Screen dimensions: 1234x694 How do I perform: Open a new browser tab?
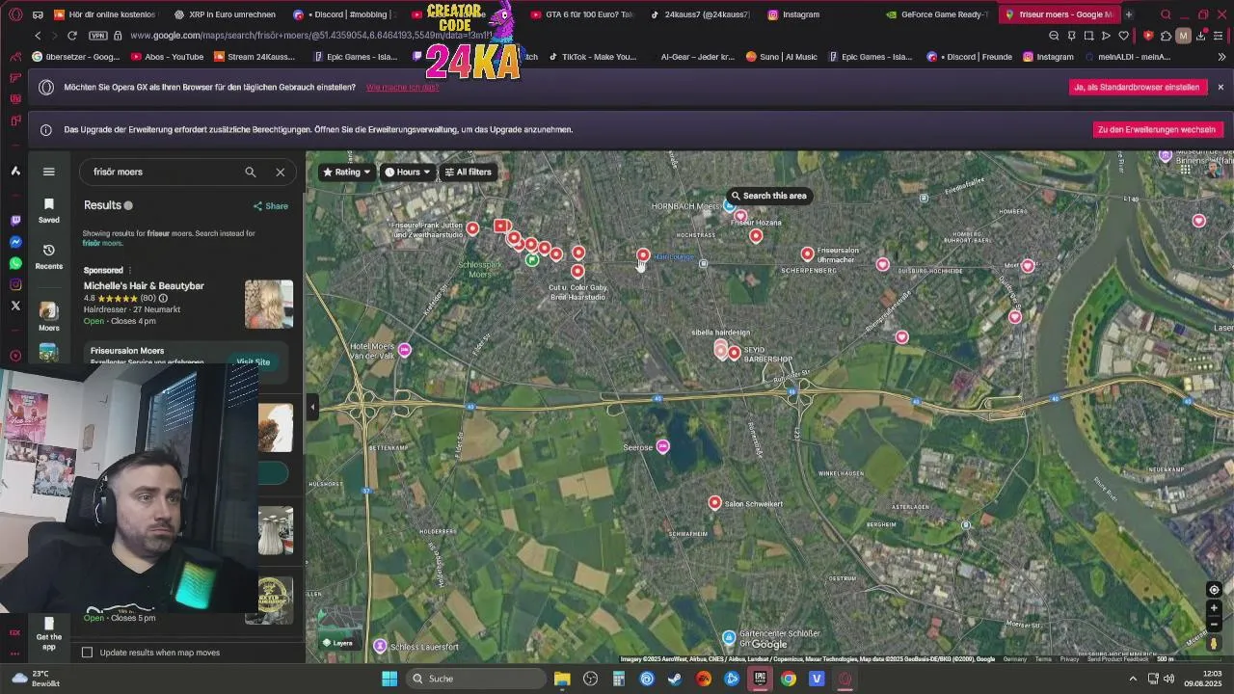1128,14
